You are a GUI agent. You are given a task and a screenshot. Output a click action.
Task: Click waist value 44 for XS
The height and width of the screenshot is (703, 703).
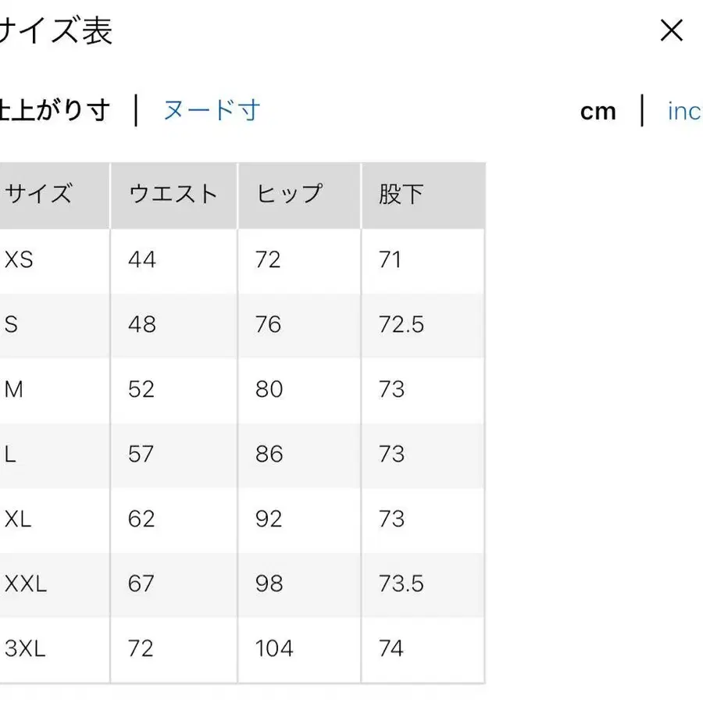tap(142, 260)
